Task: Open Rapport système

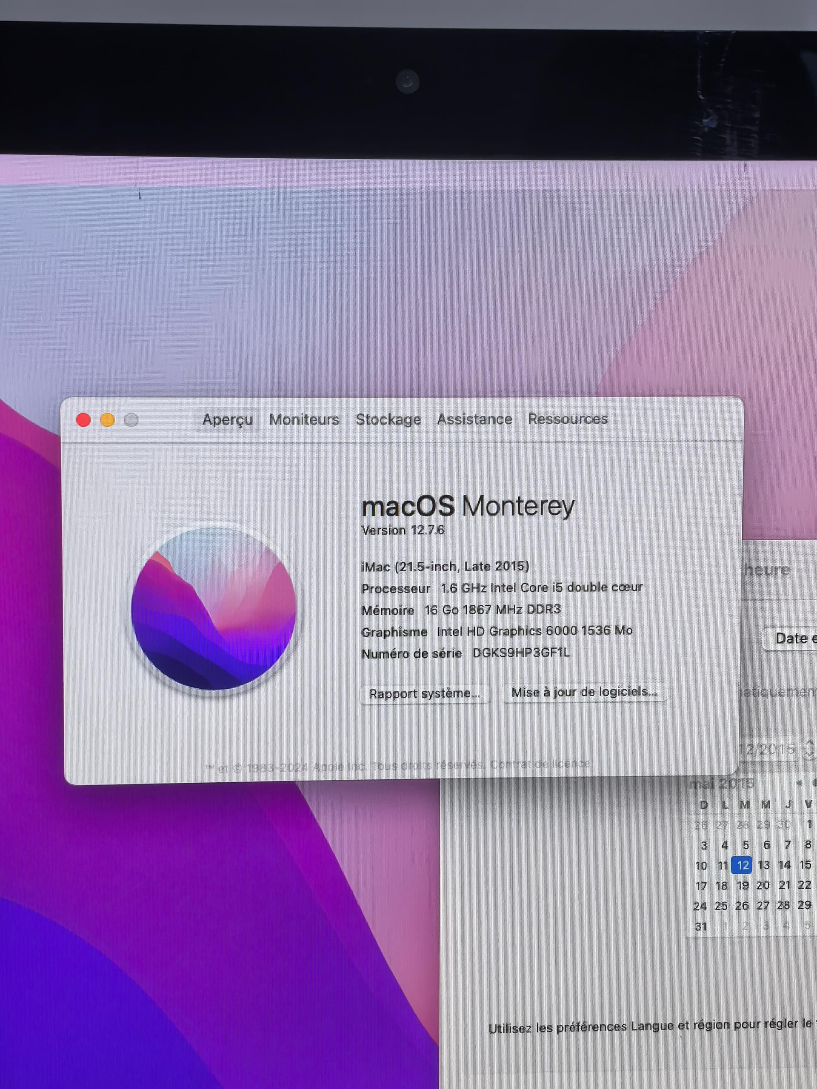Action: (426, 694)
